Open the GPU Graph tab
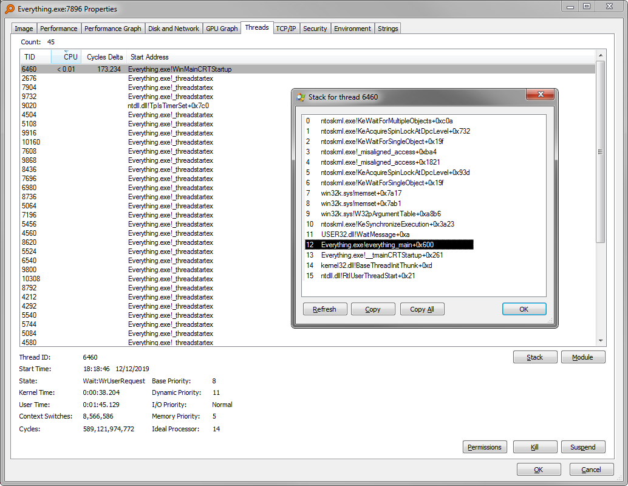Image resolution: width=628 pixels, height=486 pixels. [x=222, y=29]
